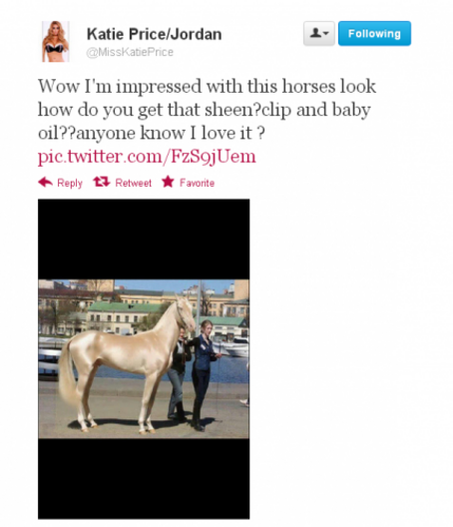The image size is (453, 527).
Task: Select the Reply text label
Action: pyautogui.click(x=70, y=183)
